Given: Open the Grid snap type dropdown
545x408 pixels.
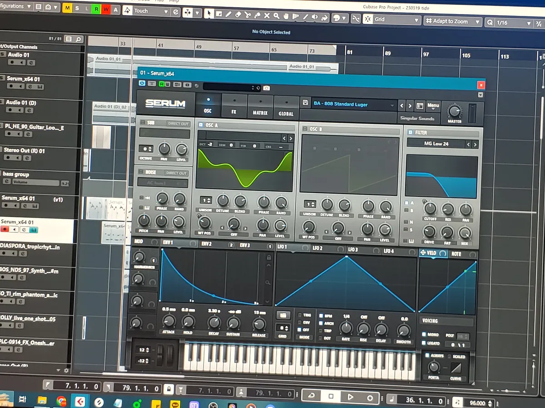Looking at the screenshot, I should 396,19.
